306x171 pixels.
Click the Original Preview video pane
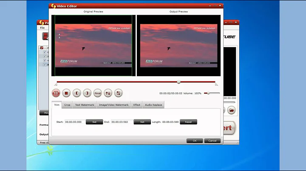point(93,45)
